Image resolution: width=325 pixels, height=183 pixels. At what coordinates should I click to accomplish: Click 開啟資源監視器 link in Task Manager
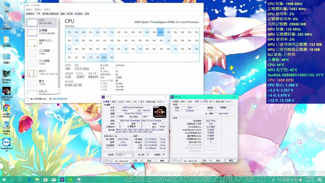(x=60, y=99)
